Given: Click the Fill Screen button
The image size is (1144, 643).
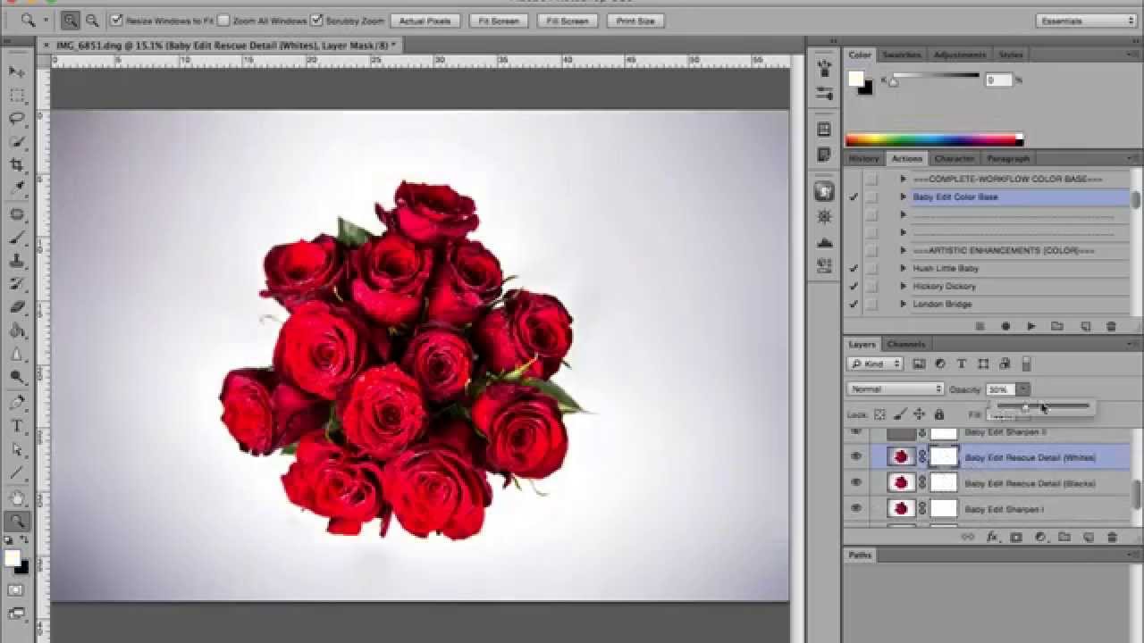Looking at the screenshot, I should 568,20.
